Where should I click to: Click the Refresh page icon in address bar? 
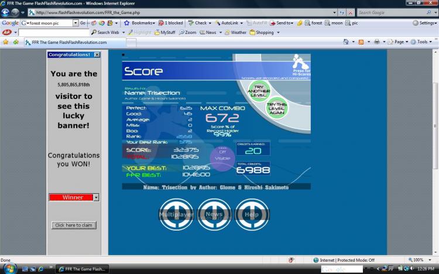tap(342, 13)
